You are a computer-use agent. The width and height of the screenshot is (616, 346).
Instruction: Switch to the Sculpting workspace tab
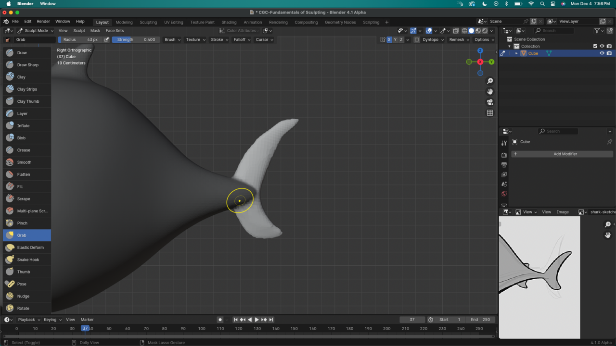(148, 22)
